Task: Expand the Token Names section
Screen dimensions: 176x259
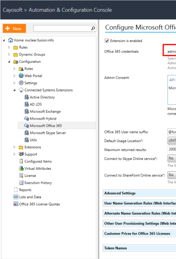Action: 139,248
